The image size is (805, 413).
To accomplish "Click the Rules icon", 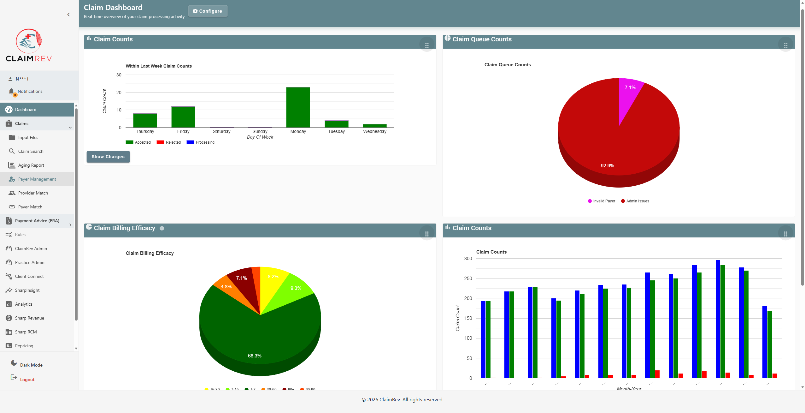I will tap(9, 235).
